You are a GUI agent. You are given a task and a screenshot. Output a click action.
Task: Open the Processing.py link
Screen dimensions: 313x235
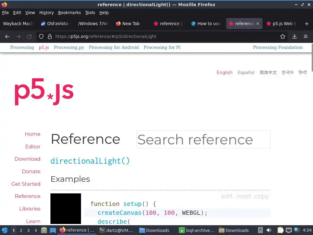point(69,47)
